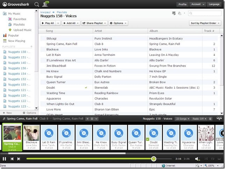Open the Share Playlist dropdown
The image size is (225, 169).
[94, 23]
